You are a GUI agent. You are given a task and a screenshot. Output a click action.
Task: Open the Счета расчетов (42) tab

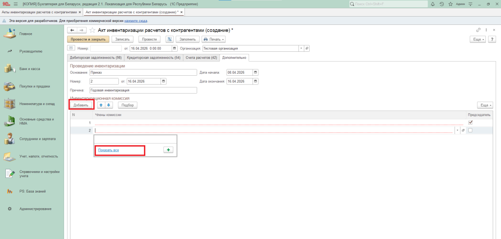point(201,58)
